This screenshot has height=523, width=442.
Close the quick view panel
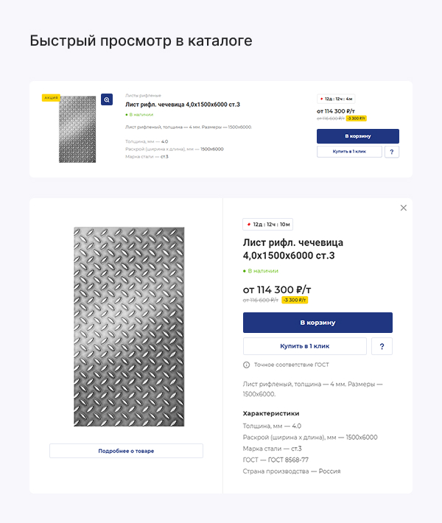click(403, 208)
